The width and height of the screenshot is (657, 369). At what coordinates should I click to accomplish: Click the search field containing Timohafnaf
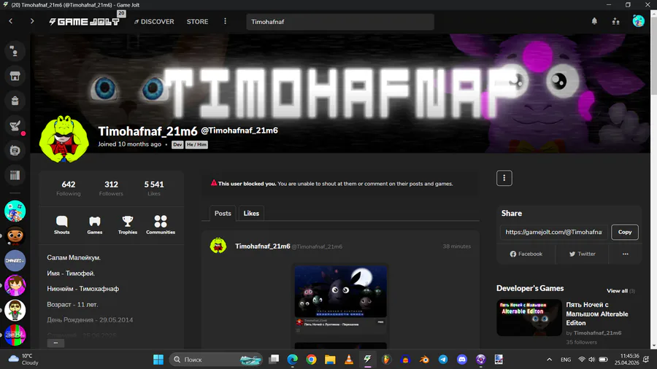[340, 22]
